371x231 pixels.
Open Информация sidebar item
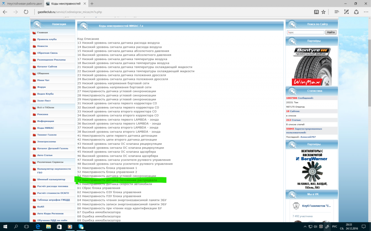coord(45,121)
